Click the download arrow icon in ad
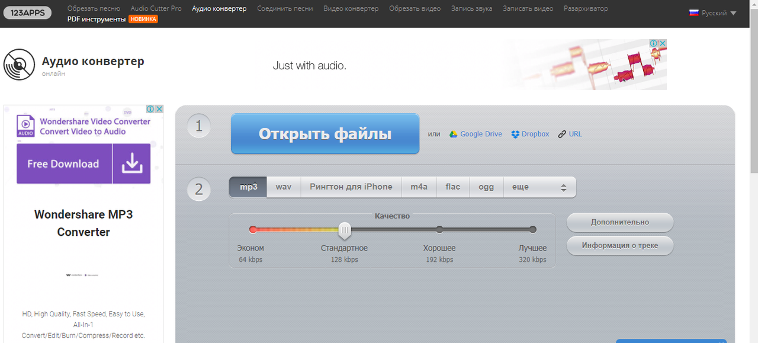758x343 pixels. (131, 164)
